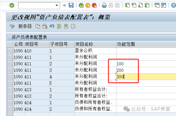Select row selector for 411 sub-item 2
This screenshot has width=176, height=116.
pos(10,64)
